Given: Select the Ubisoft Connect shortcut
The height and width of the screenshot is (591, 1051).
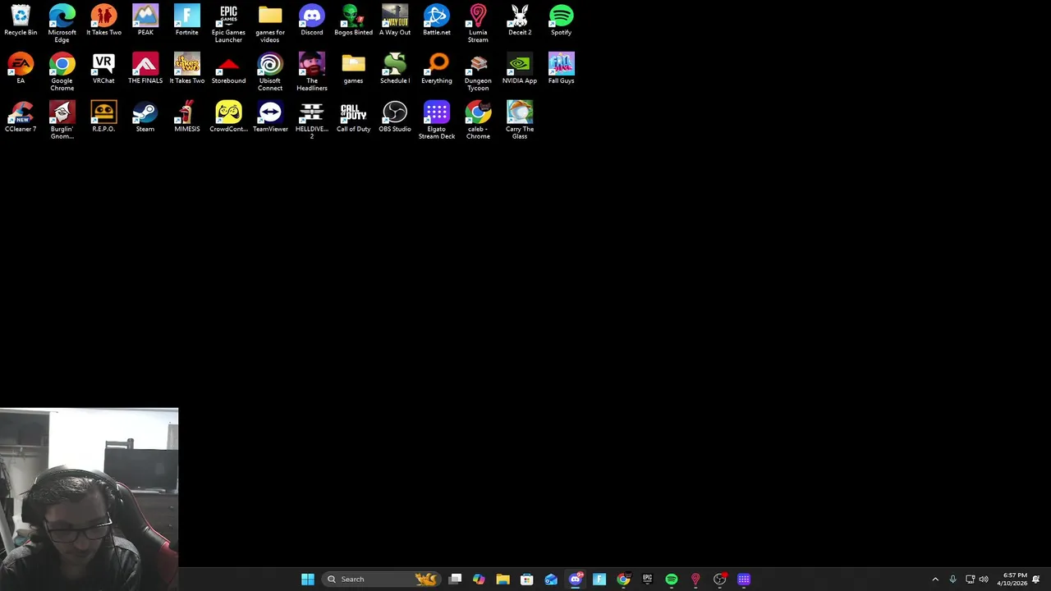Looking at the screenshot, I should point(270,71).
